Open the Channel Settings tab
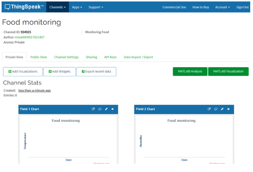This screenshot has width=253, height=172. (x=66, y=57)
